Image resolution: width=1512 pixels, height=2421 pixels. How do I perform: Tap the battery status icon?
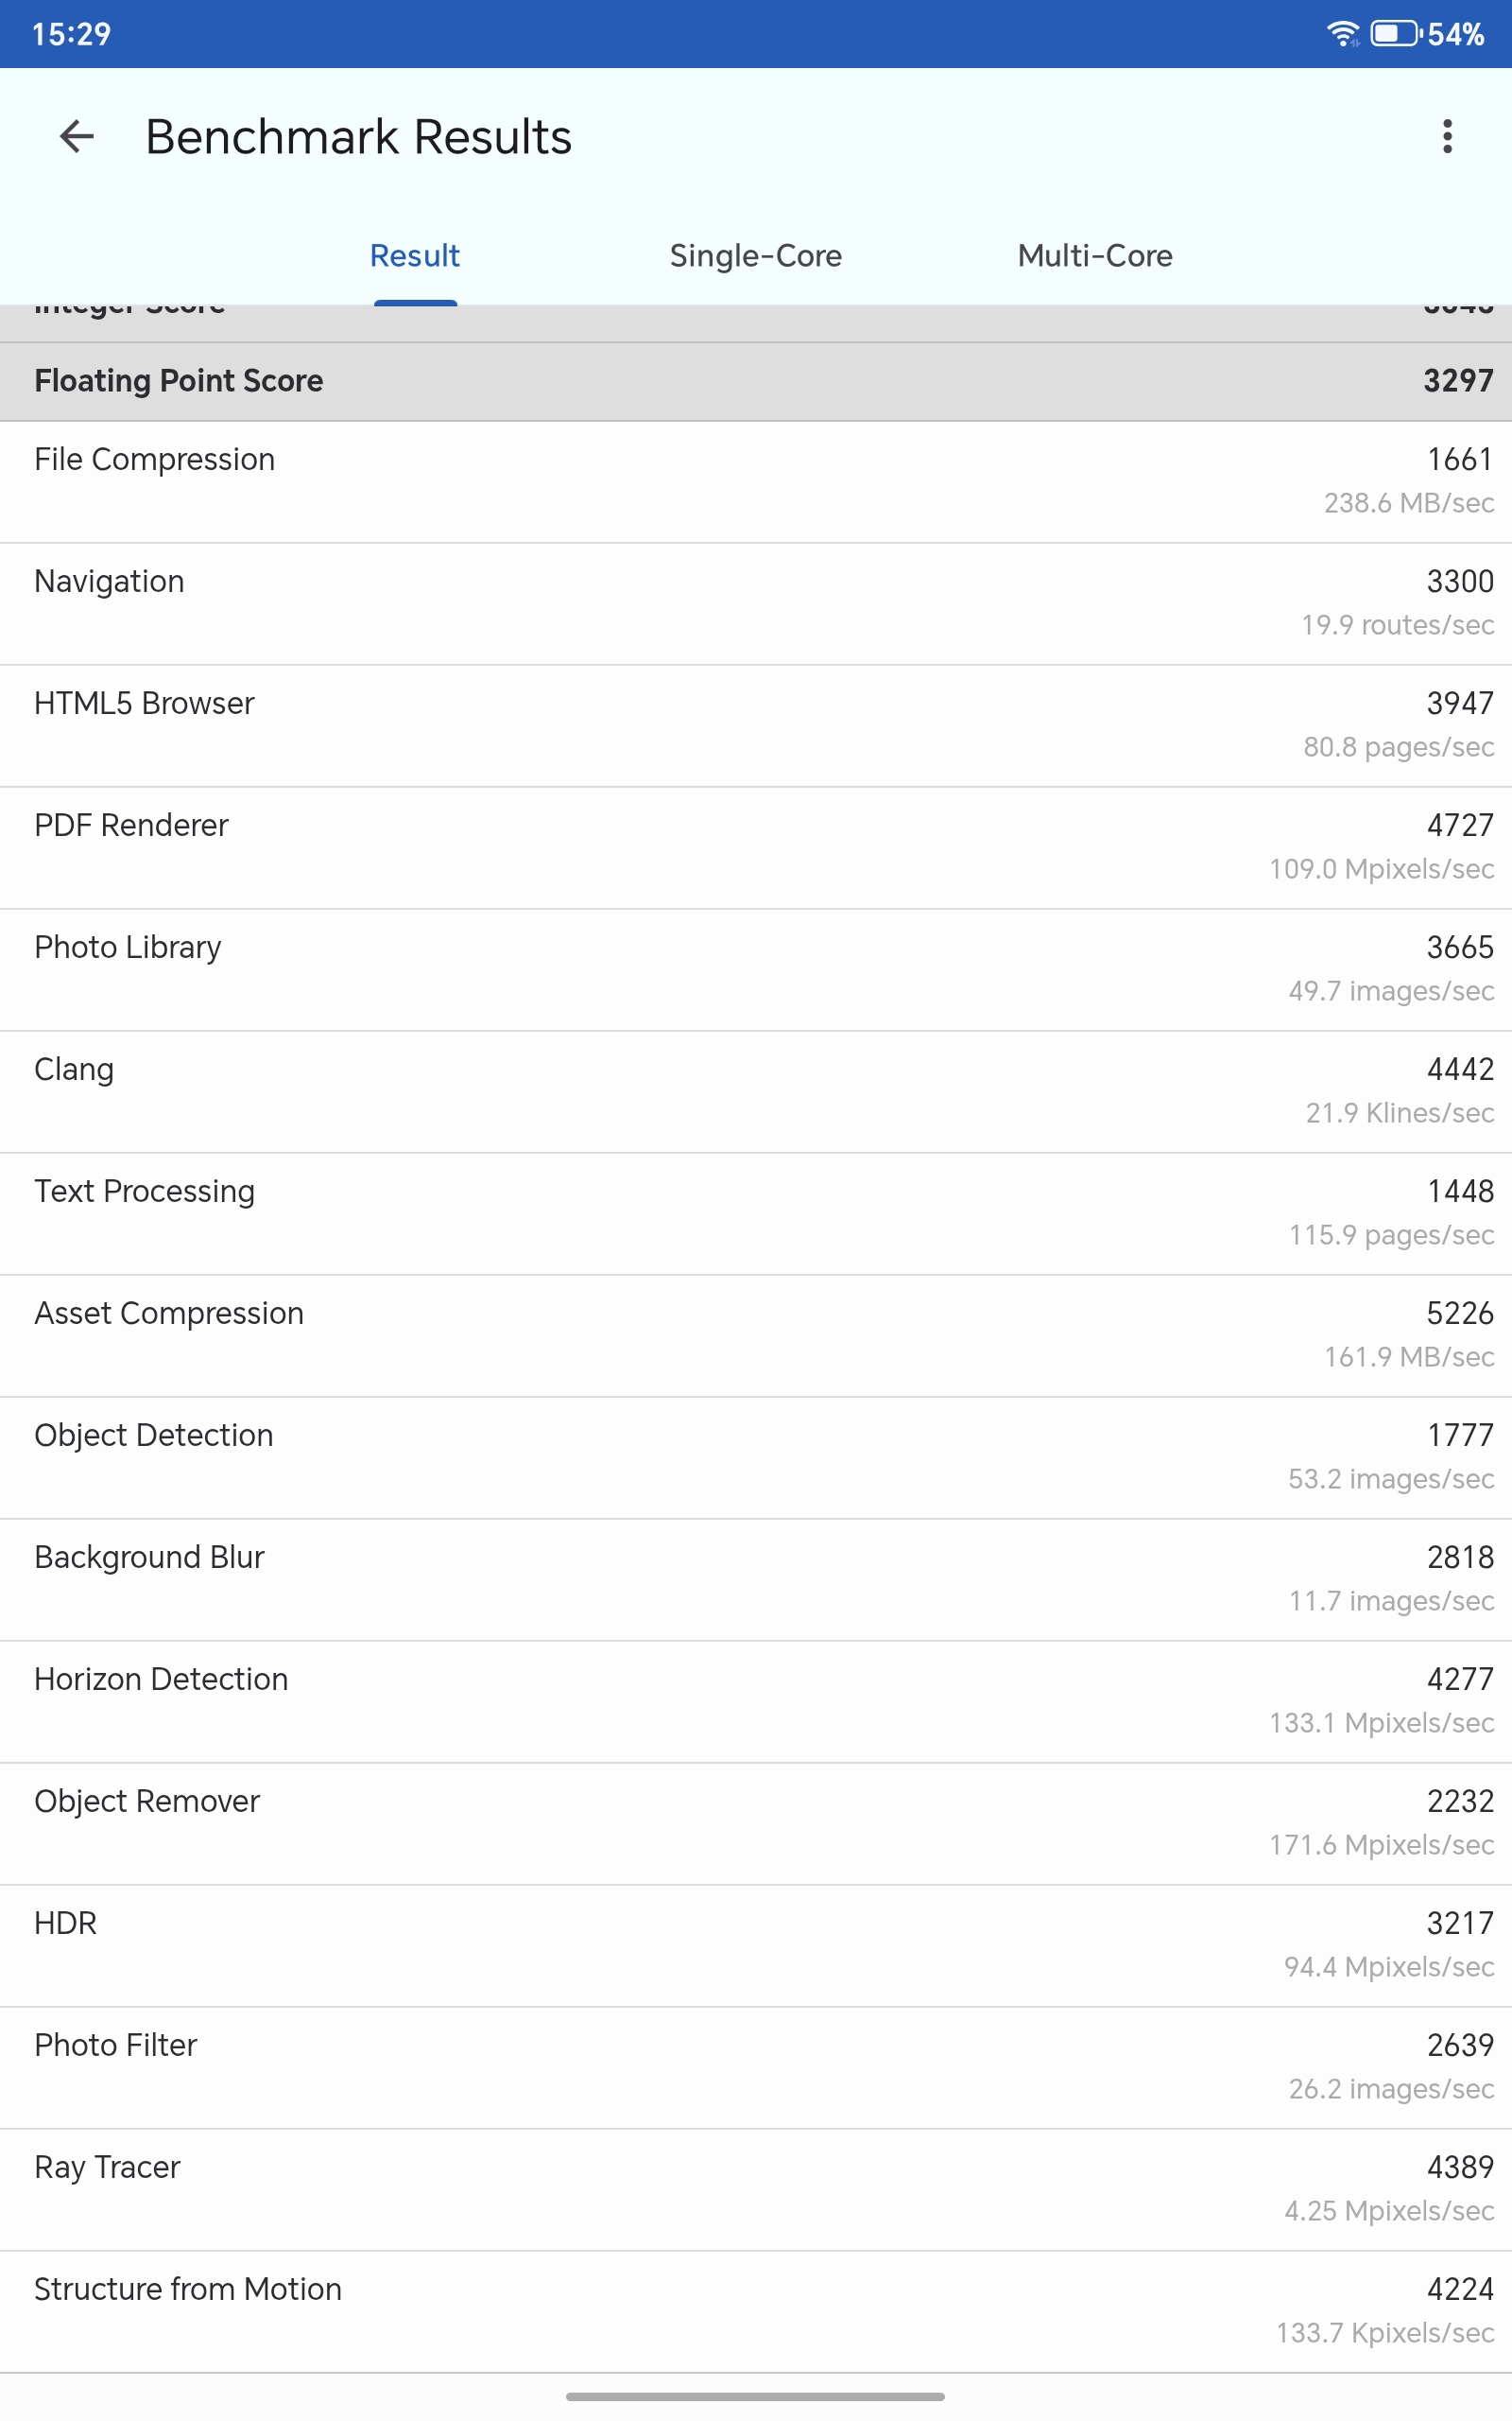coord(1394,34)
